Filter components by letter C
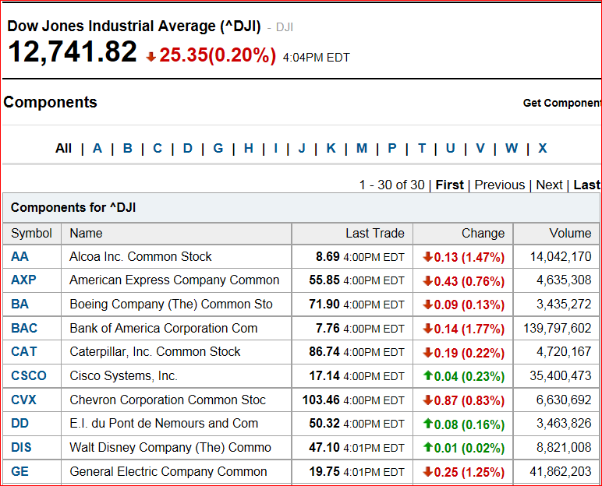Screen dimensions: 602x486 pyautogui.click(x=158, y=148)
